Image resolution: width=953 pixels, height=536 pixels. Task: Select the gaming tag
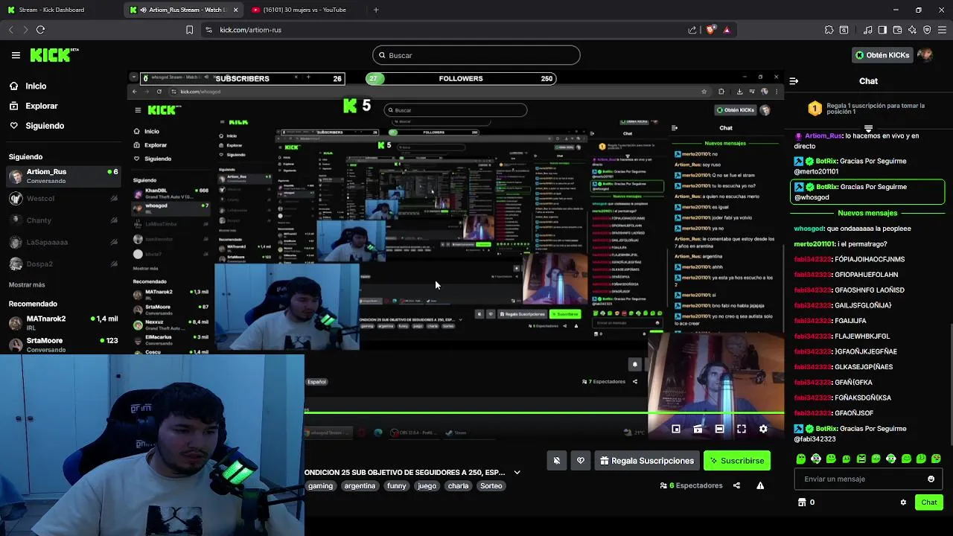click(x=320, y=486)
